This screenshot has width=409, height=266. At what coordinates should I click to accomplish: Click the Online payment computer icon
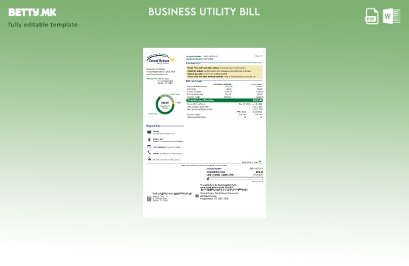(150, 132)
